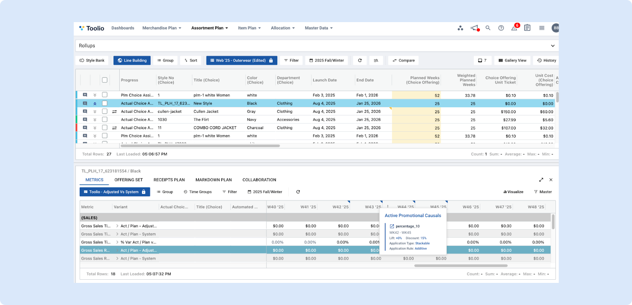
Task: Open the percentage_10 causal link icon
Action: (392, 226)
